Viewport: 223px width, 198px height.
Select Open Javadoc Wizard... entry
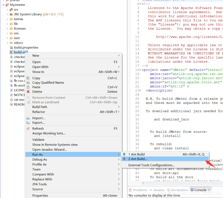coord(74,150)
